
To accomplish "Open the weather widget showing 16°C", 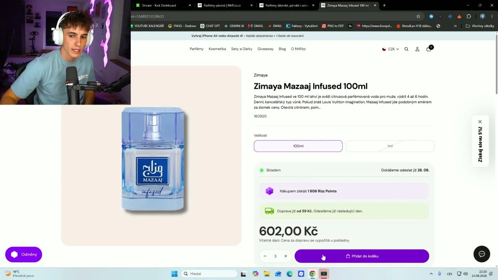I will (x=19, y=274).
